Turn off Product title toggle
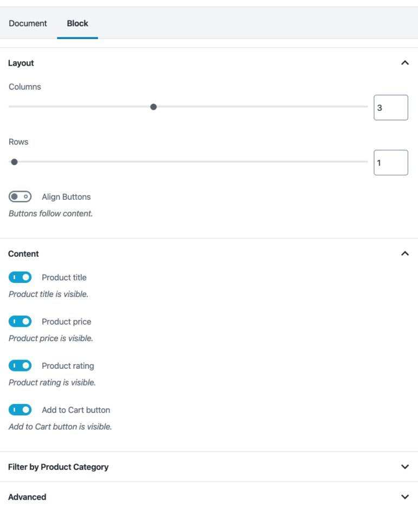This screenshot has width=418, height=511. pos(20,277)
